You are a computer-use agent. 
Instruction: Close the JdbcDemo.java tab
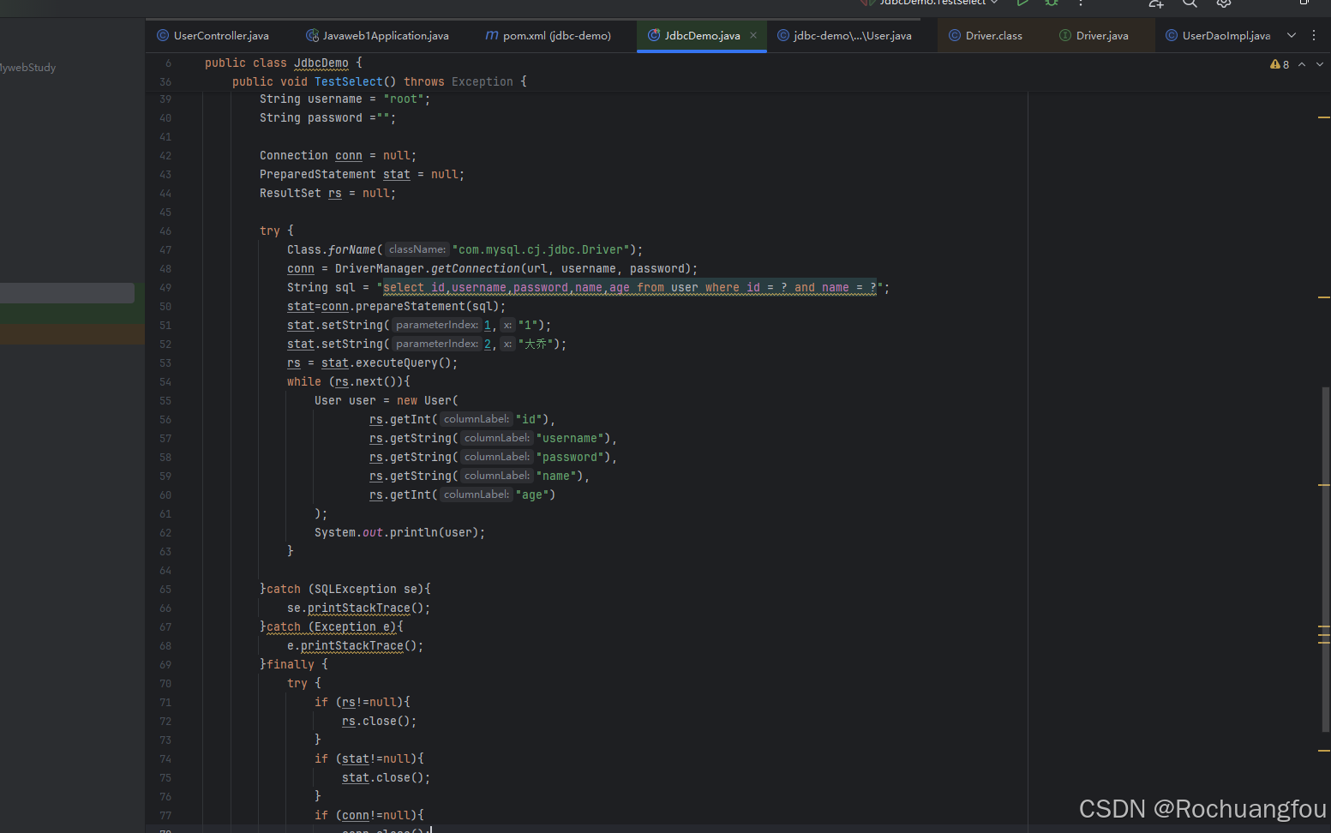click(752, 35)
